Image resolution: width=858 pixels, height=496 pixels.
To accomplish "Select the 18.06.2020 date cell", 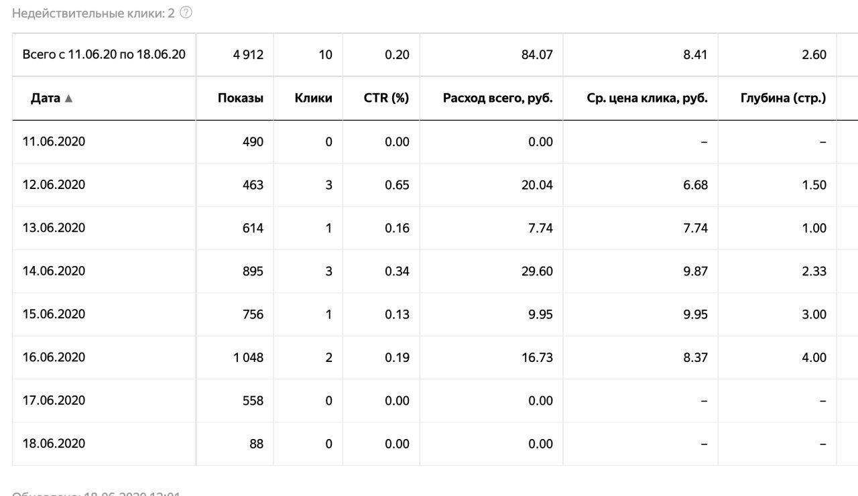I will [54, 444].
